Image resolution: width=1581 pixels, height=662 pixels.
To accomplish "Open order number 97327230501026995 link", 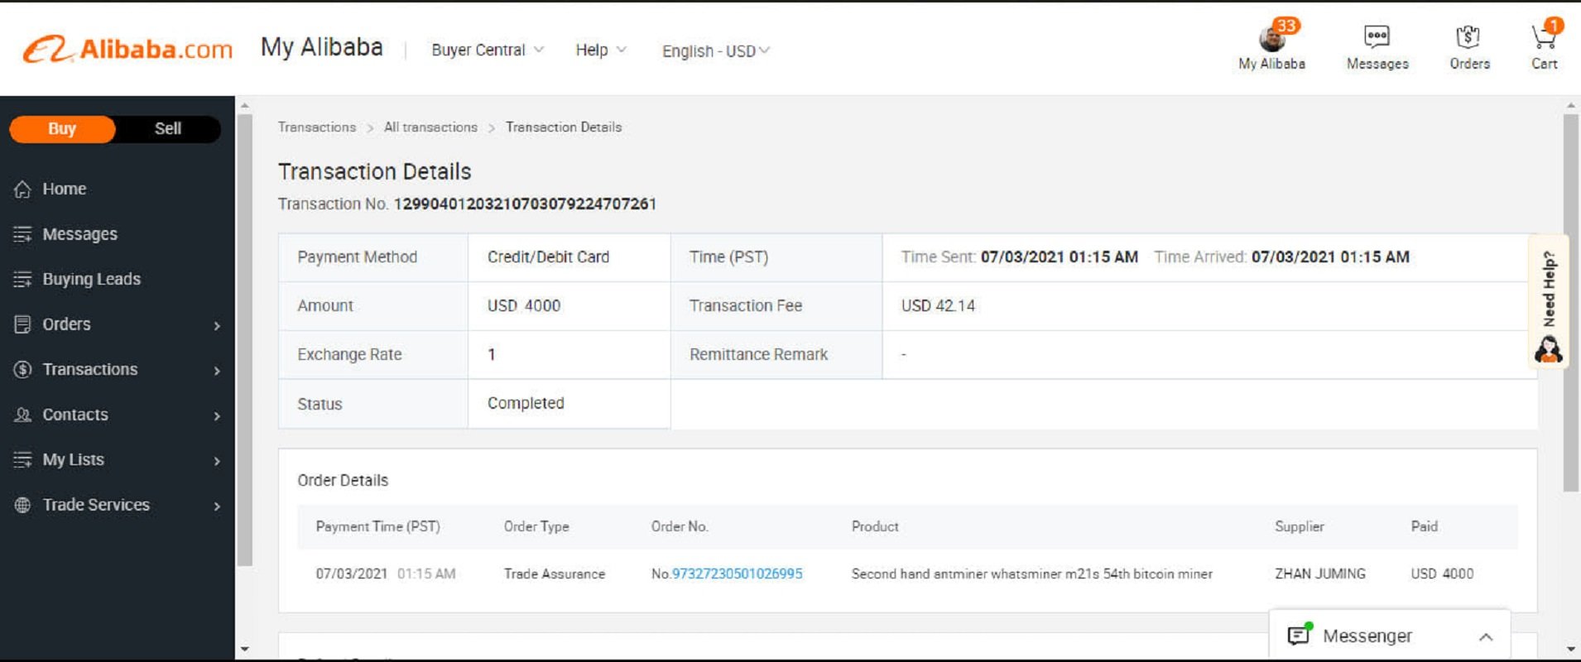I will (x=737, y=573).
